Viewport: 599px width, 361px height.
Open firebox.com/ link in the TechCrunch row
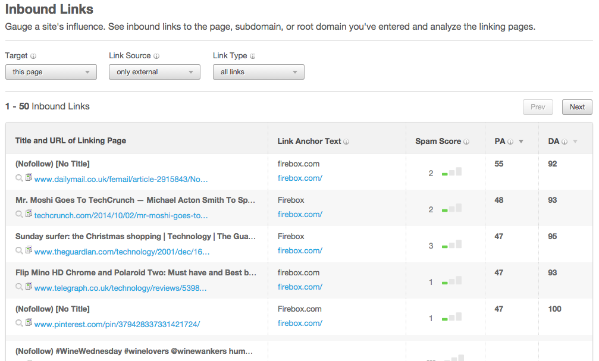[300, 214]
